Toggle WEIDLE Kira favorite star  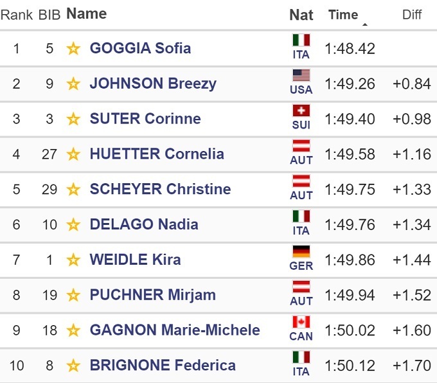(x=73, y=260)
